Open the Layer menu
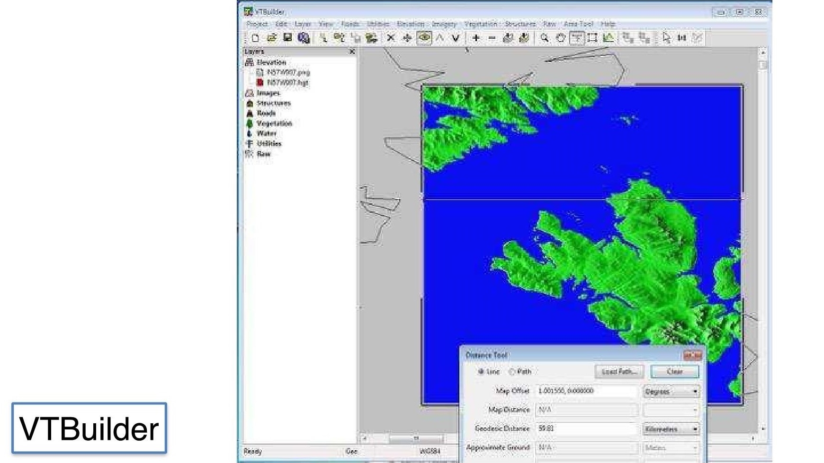Image resolution: width=824 pixels, height=463 pixels. click(303, 24)
